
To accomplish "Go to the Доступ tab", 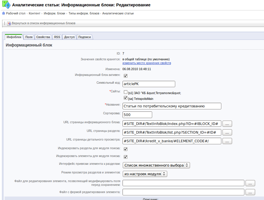I will click(x=69, y=37).
